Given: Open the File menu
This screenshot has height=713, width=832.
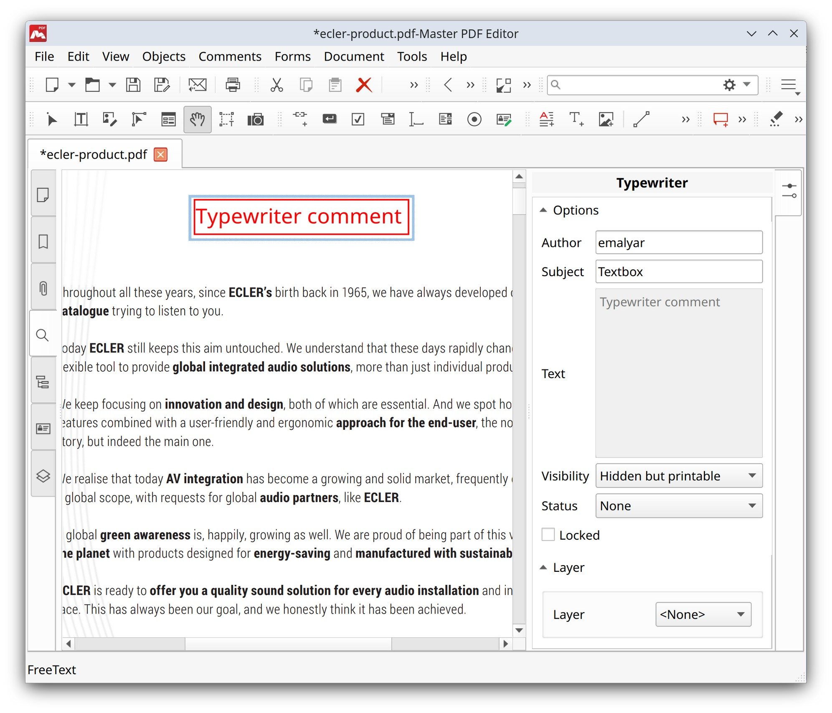Looking at the screenshot, I should [x=44, y=56].
